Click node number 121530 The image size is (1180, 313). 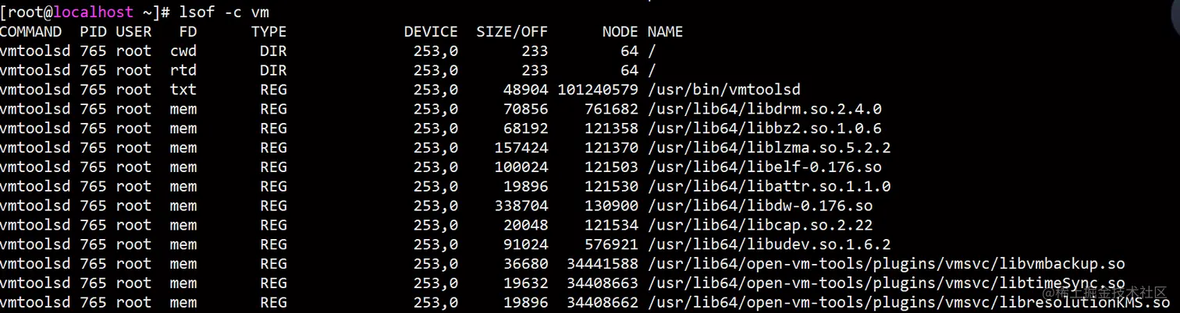click(611, 187)
